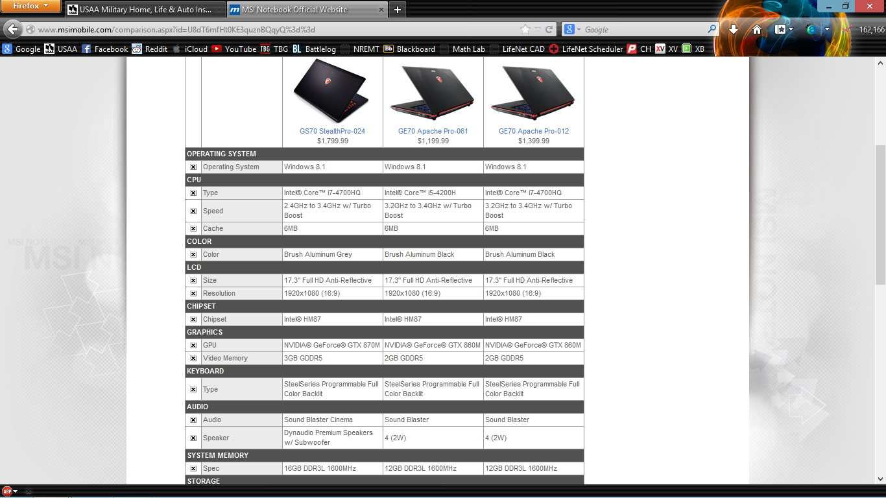Screen dimensions: 886x498
Task: Open the Math Lab bookmark
Action: tap(462, 49)
